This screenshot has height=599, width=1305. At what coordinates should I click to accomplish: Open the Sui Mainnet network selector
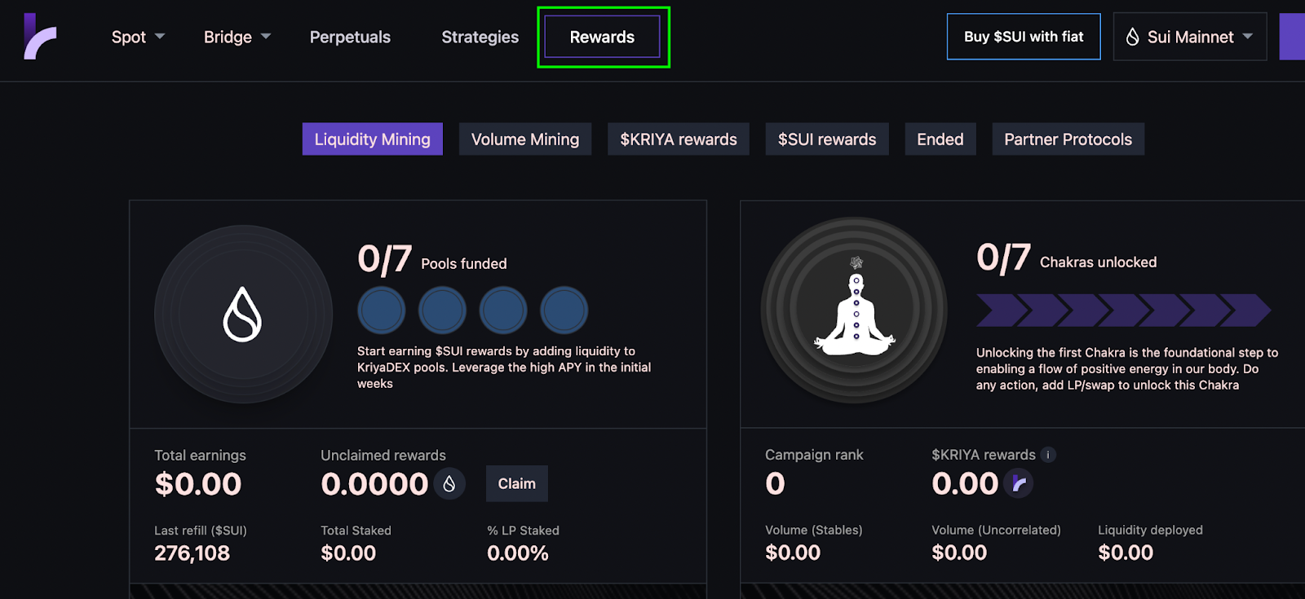point(1189,37)
